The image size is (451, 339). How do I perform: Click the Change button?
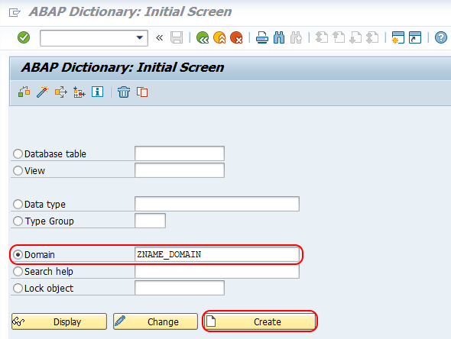pos(156,321)
